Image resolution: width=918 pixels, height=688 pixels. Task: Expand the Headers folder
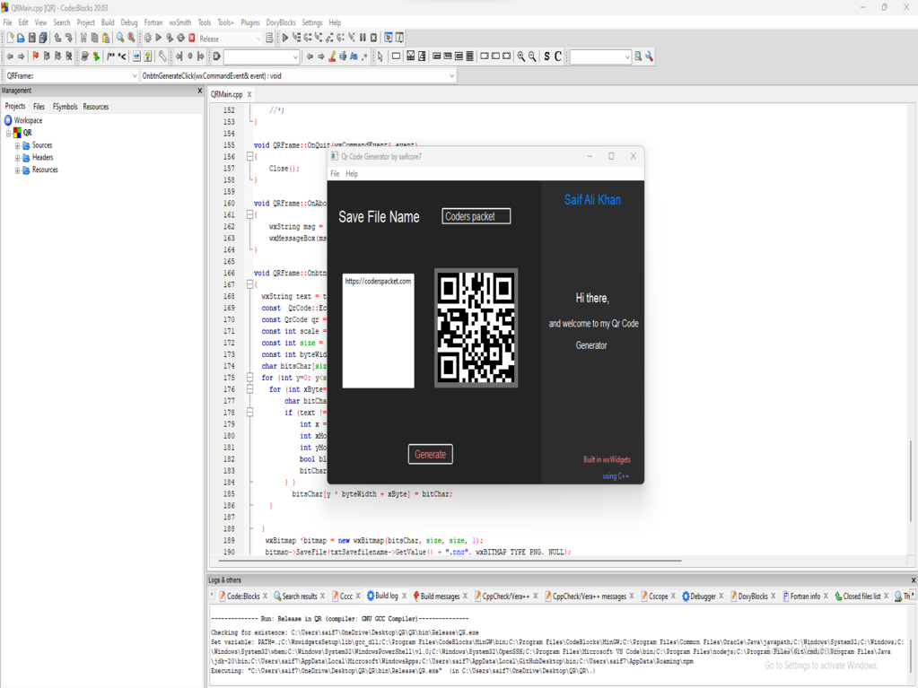pyautogui.click(x=17, y=158)
